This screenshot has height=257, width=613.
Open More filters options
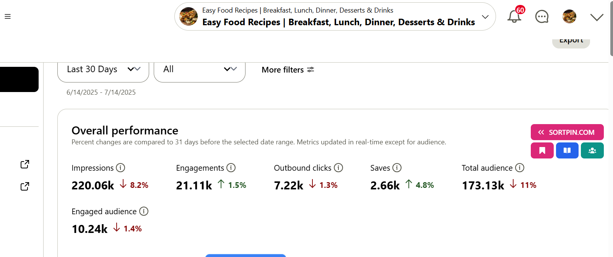288,70
